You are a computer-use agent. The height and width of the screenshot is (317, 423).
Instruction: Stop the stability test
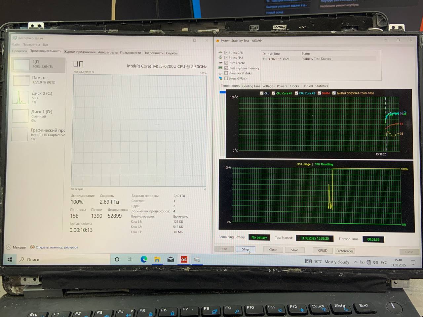[245, 249]
